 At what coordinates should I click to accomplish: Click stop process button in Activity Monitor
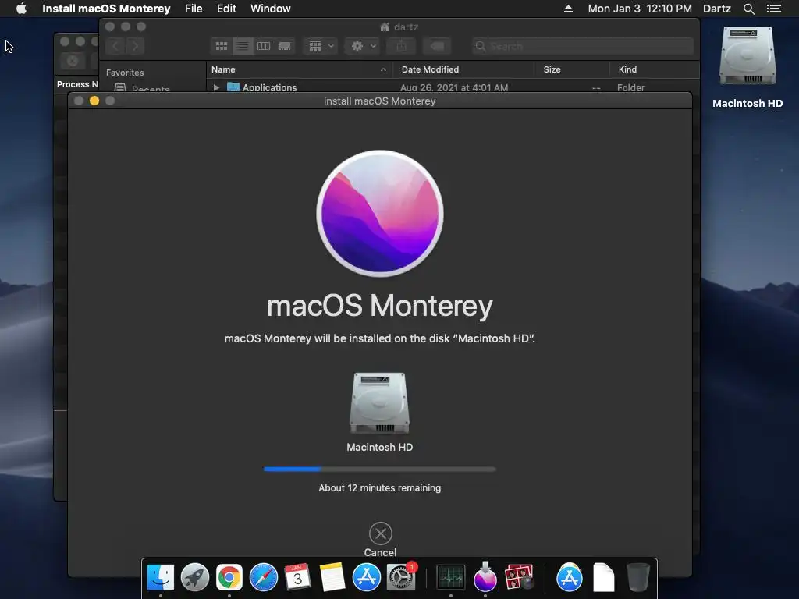[73, 61]
